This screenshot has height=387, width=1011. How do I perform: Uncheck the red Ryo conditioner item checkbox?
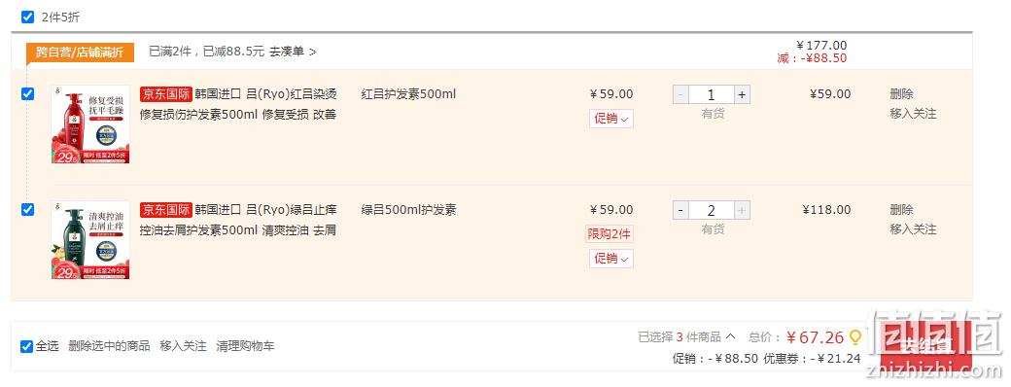pyautogui.click(x=28, y=94)
